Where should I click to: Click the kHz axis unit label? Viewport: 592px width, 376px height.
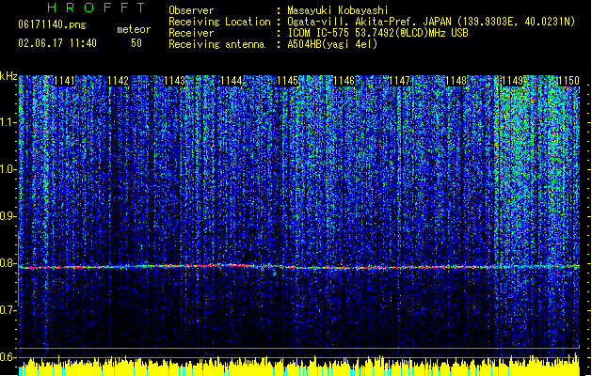coord(8,76)
